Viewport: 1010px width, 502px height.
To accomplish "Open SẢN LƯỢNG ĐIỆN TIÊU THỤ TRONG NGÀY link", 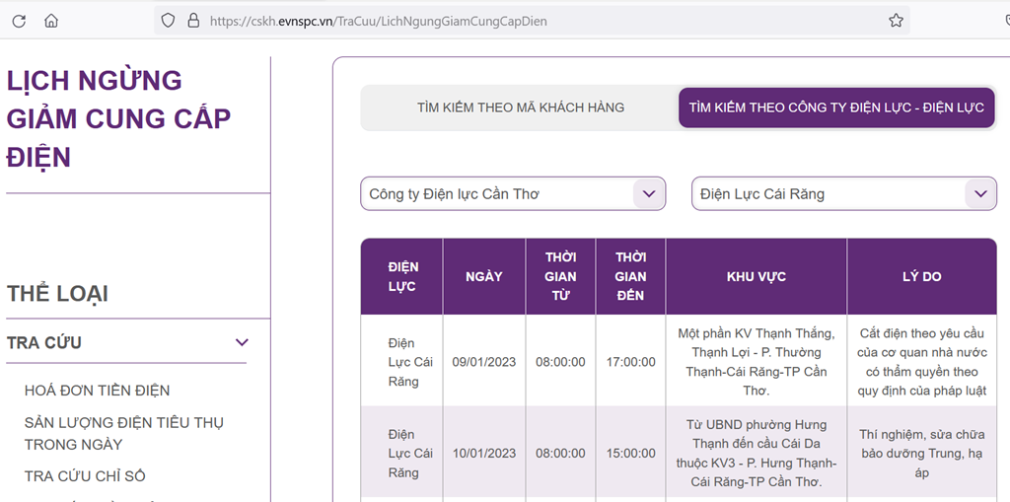I will 124,433.
